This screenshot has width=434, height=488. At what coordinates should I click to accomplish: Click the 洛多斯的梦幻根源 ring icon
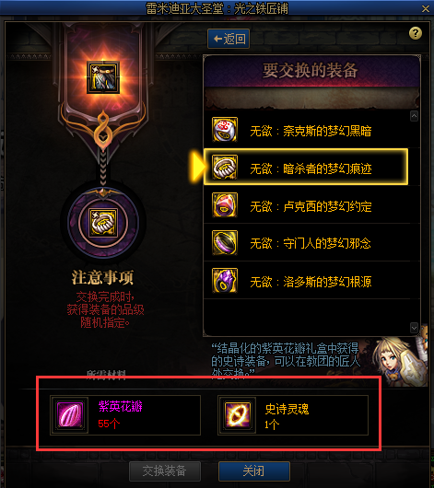point(225,281)
